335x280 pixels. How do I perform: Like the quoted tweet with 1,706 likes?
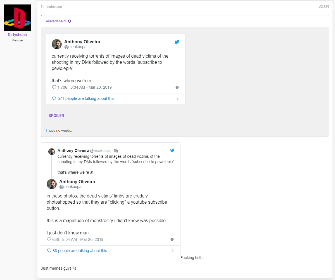point(54,87)
